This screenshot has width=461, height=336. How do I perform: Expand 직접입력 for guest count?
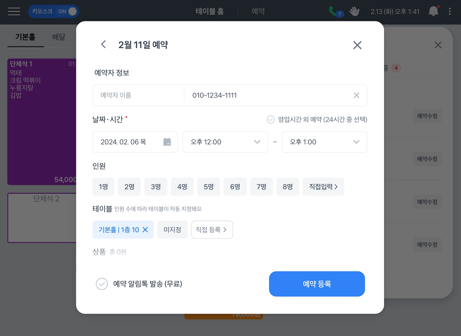point(323,187)
